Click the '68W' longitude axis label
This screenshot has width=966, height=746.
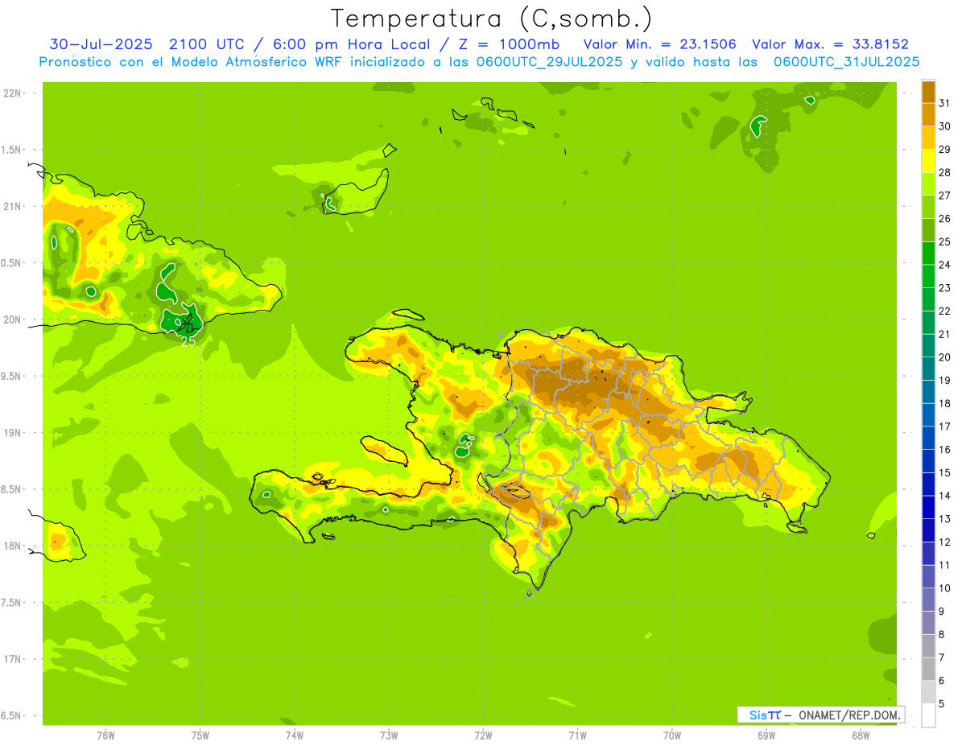pos(861,735)
